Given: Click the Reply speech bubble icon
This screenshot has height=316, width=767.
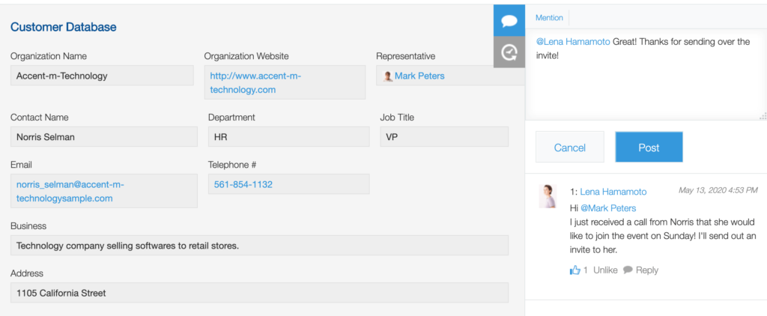Looking at the screenshot, I should (628, 270).
